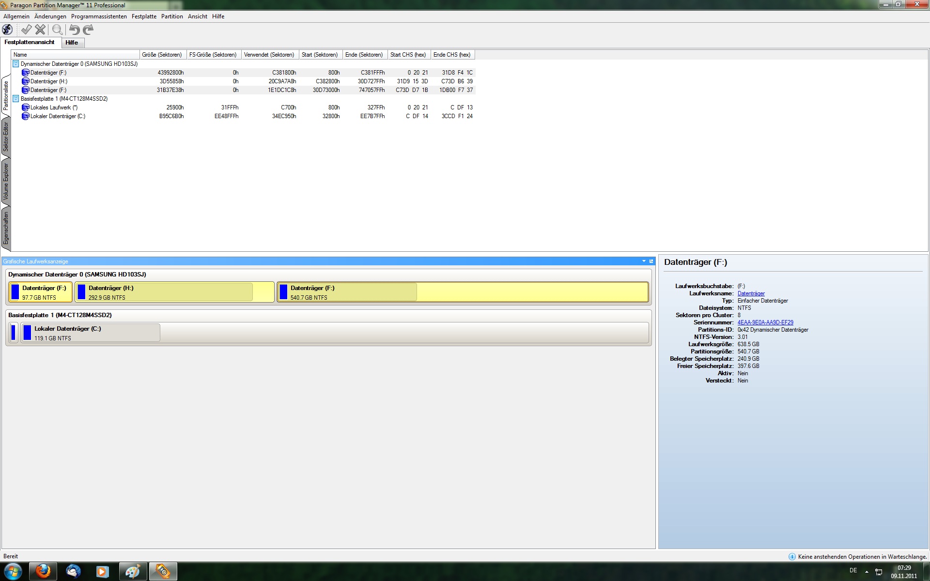
Task: Open the Allgemein menu
Action: [x=16, y=16]
